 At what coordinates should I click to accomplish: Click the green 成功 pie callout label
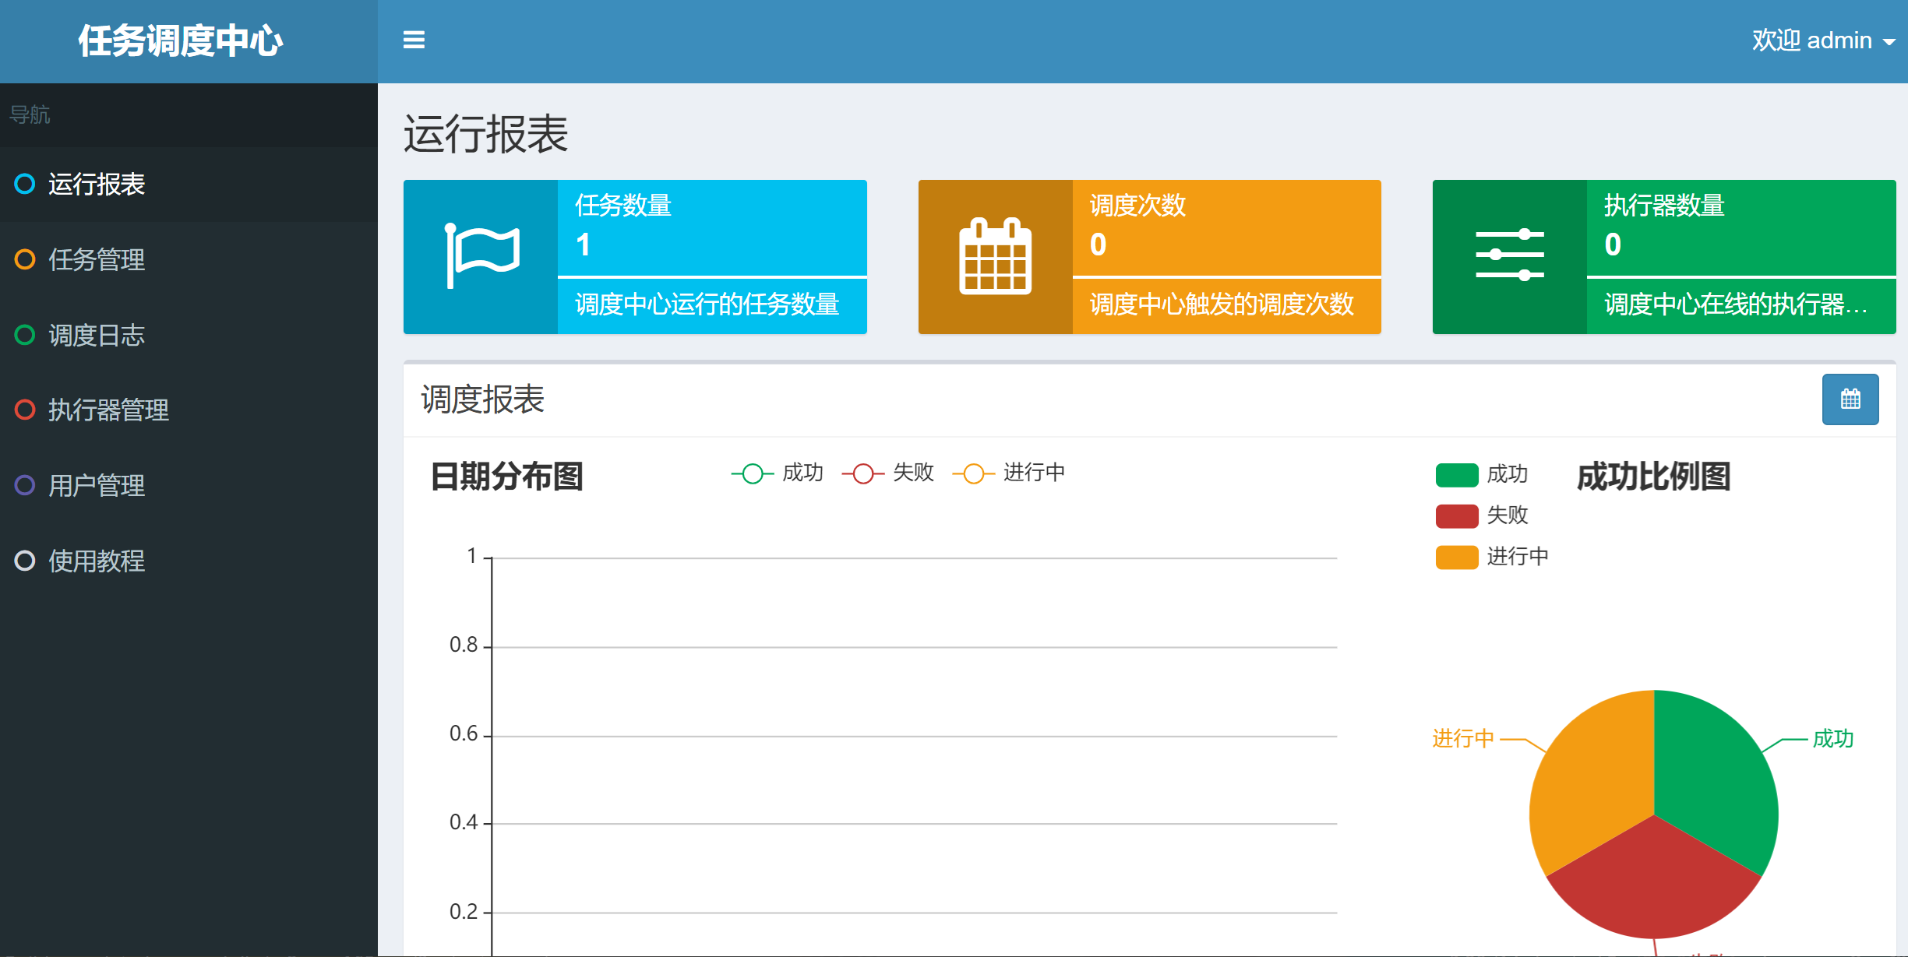point(1833,738)
